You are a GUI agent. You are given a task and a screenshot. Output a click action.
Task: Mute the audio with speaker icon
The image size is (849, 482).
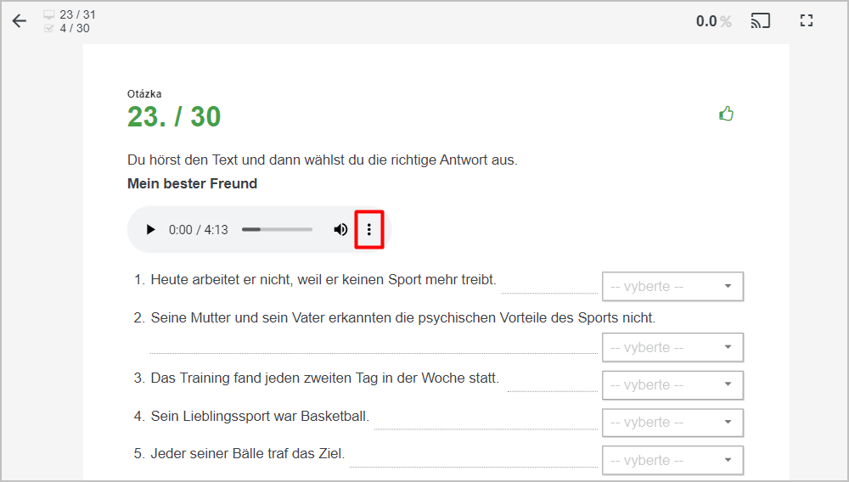[x=340, y=230]
